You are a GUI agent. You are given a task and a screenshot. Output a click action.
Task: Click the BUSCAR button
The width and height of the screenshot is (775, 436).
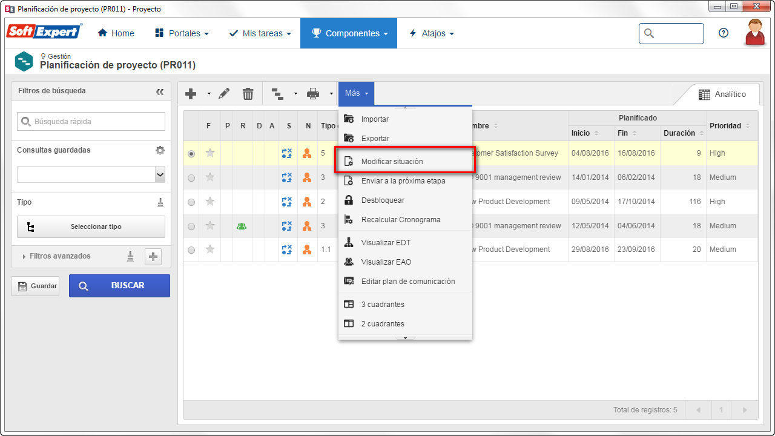(119, 286)
